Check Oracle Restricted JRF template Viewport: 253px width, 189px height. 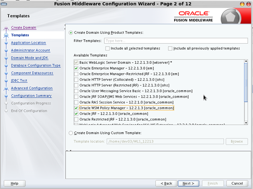[76, 119]
